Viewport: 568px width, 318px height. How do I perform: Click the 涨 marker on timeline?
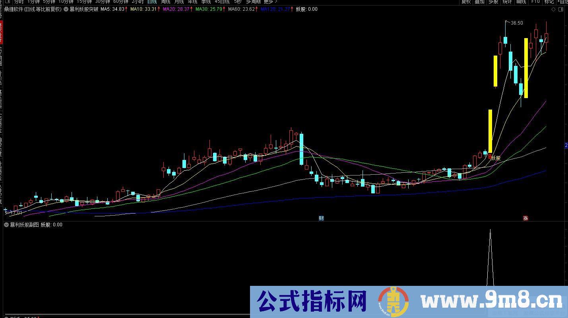525,218
